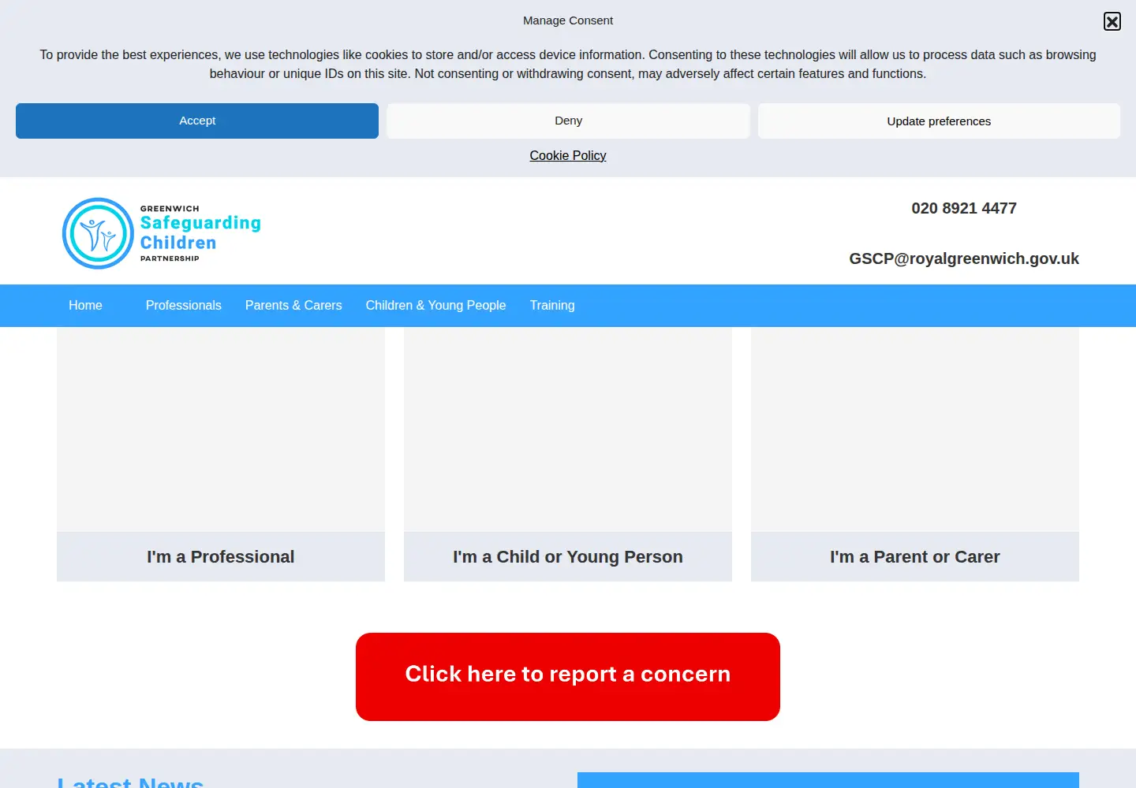Close the Manage Consent banner
This screenshot has width=1136, height=788.
[x=1112, y=21]
